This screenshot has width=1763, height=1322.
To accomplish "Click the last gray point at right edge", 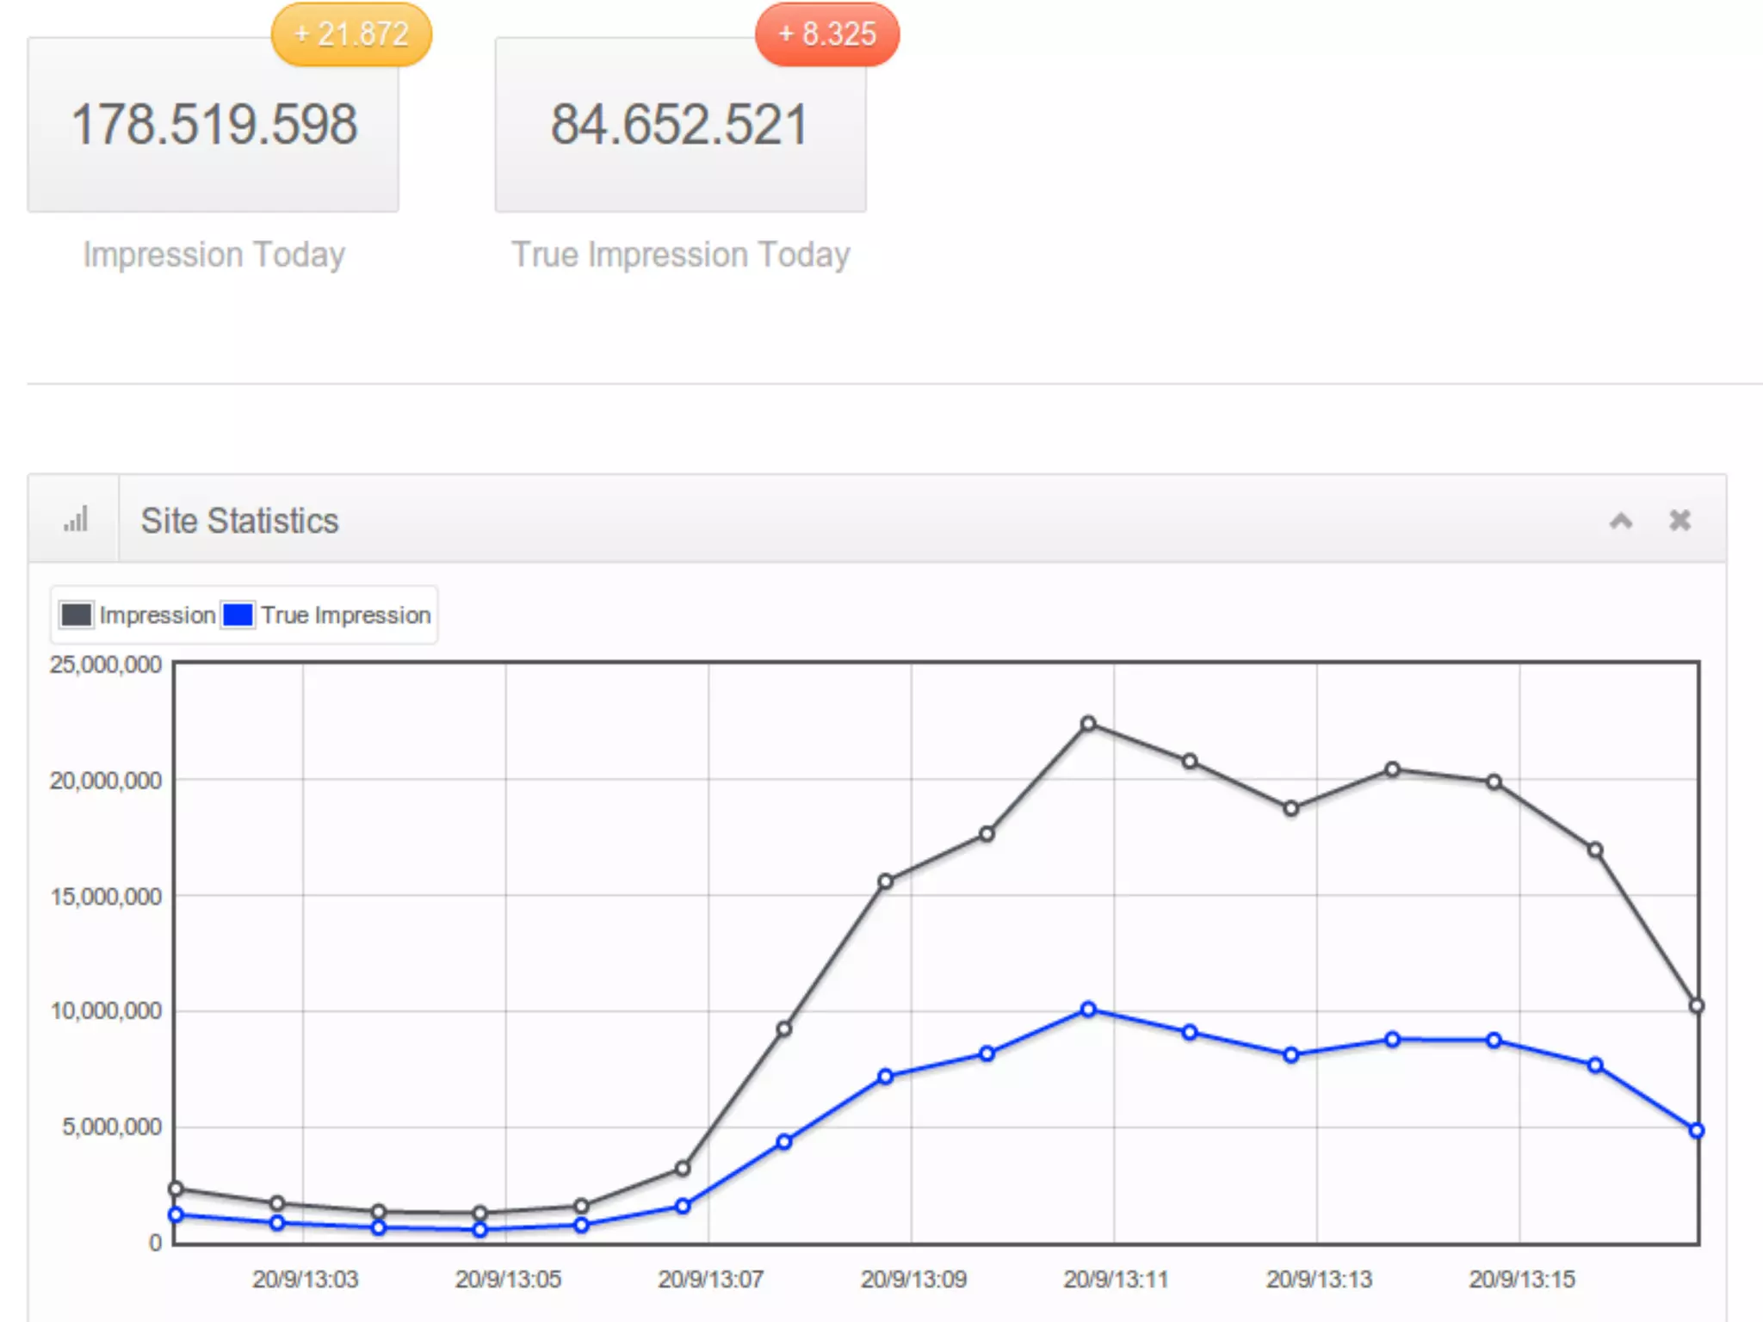I will point(1696,1005).
